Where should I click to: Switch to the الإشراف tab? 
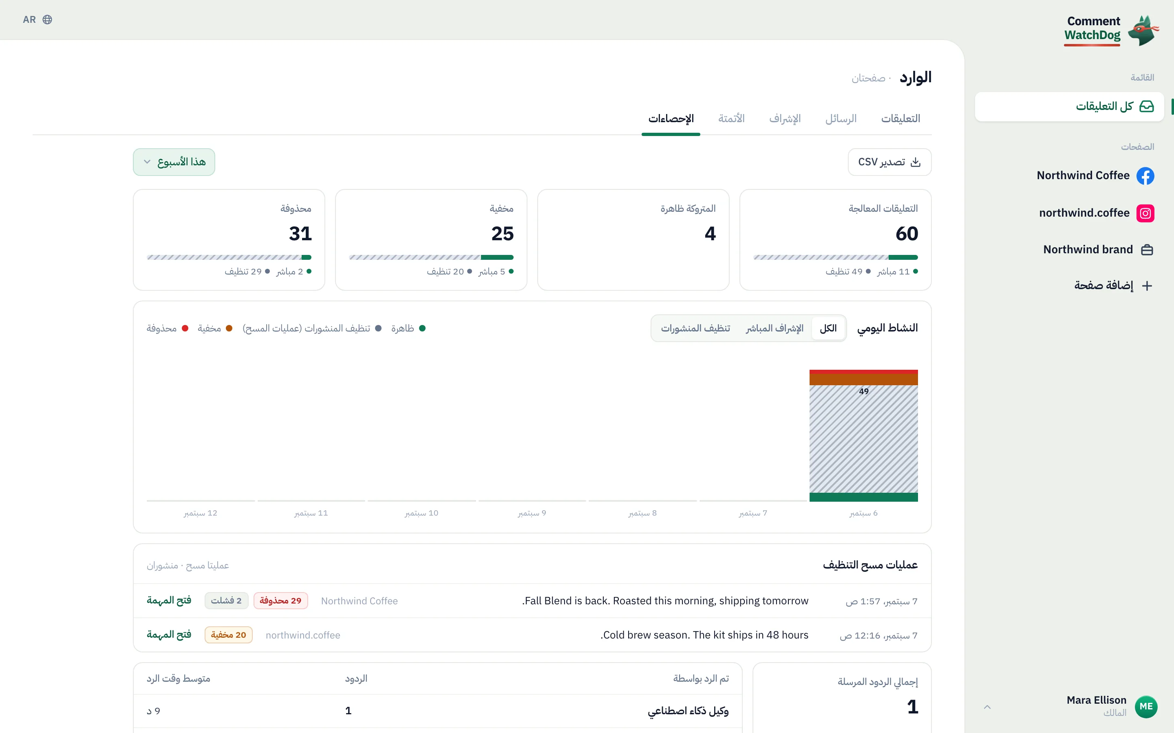[x=785, y=119]
